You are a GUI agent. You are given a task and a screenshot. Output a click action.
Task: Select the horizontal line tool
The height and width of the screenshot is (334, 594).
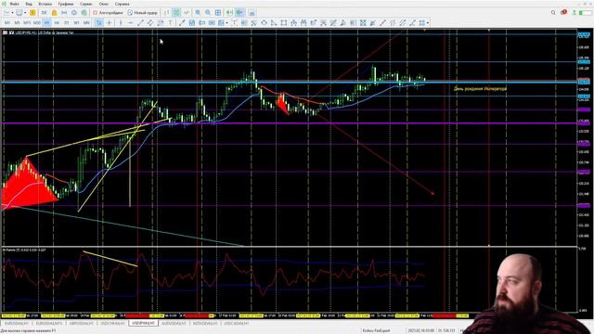130,23
